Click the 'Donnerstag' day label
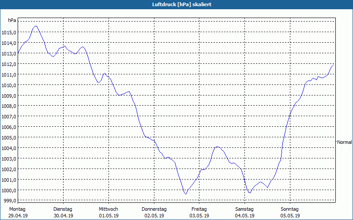This screenshot has width=353, height=220. coord(154,209)
